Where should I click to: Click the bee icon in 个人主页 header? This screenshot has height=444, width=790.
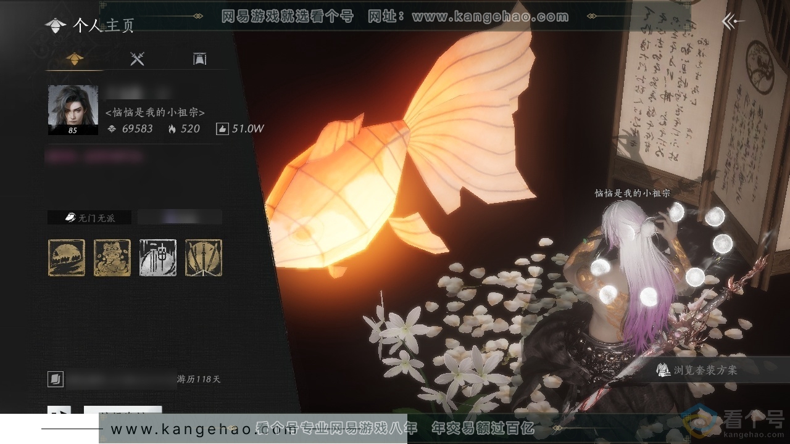click(x=56, y=26)
